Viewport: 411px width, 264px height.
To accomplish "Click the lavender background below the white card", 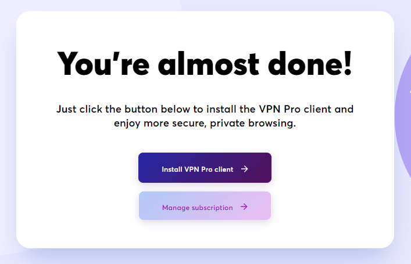I will coord(205,257).
